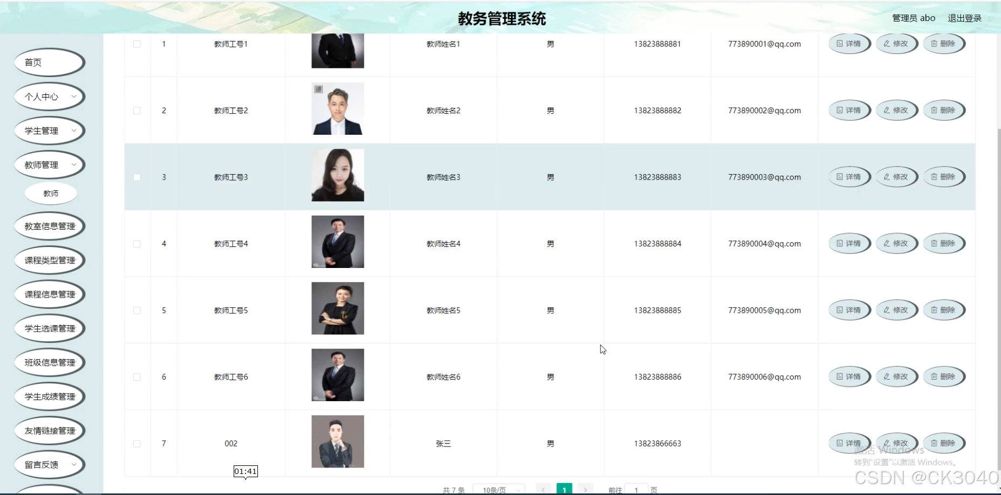This screenshot has width=1001, height=495.
Task: Open the 10条/页 page size dropdown
Action: coord(499,489)
